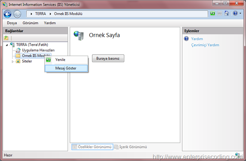The image size is (246, 161).
Task: Collapse the TERRA server node
Action: pyautogui.click(x=7, y=45)
